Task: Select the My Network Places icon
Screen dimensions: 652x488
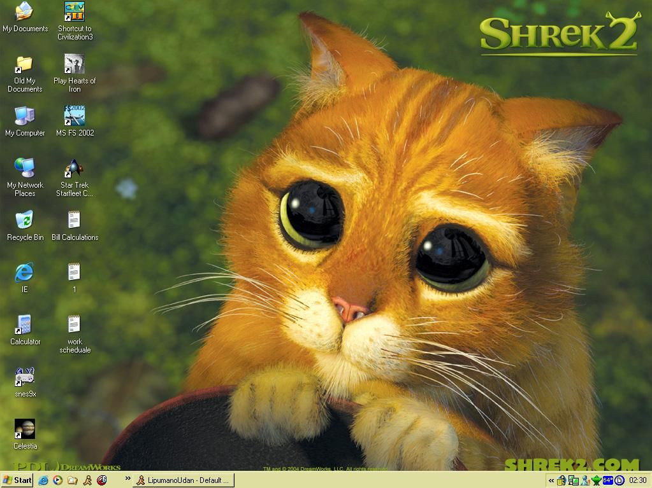Action: [x=25, y=178]
